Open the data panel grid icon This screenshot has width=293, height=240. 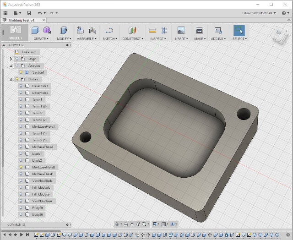(x=5, y=13)
